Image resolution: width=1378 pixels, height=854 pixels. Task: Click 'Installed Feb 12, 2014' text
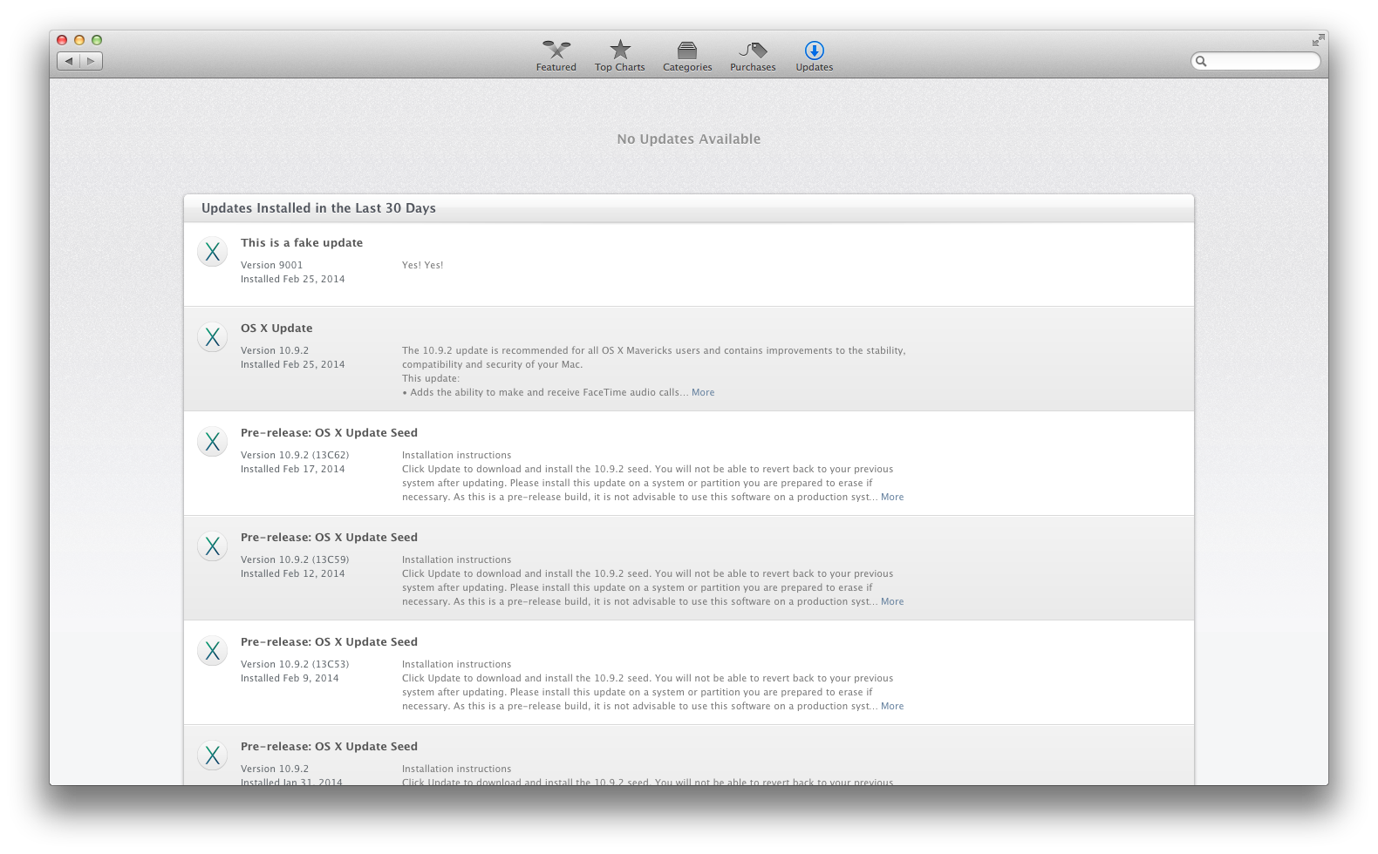pos(293,573)
